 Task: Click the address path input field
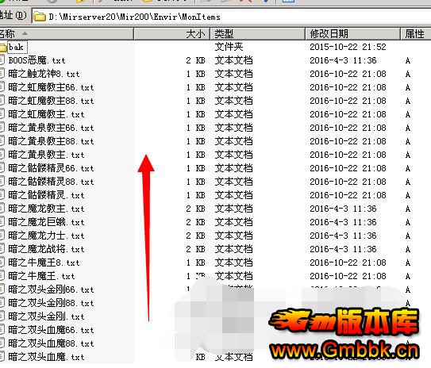[x=232, y=17]
